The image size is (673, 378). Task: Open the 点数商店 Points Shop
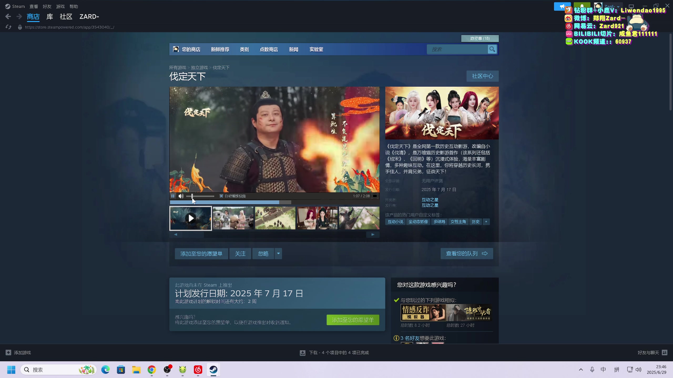coord(269,49)
